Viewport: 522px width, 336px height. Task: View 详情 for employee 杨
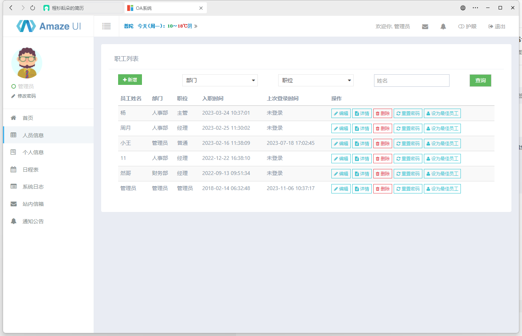pos(362,114)
